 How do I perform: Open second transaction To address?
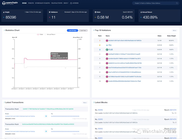tap(65, 131)
